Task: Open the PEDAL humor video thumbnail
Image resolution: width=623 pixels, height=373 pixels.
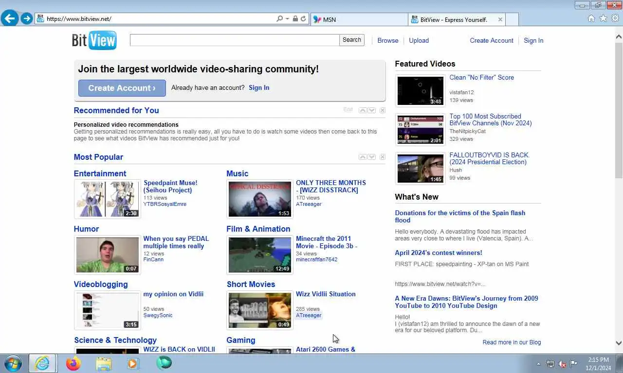Action: point(108,255)
